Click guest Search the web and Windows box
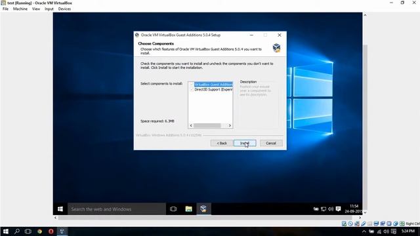Image resolution: width=420 pixels, height=236 pixels. pyautogui.click(x=117, y=209)
